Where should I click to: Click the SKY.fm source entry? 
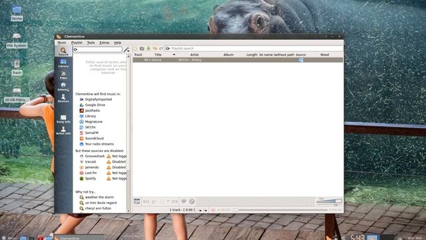pyautogui.click(x=87, y=127)
